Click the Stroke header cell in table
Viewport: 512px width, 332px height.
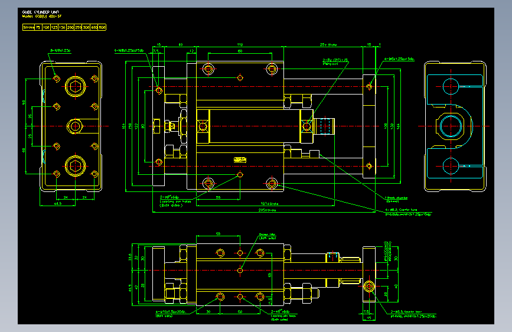coord(29,27)
